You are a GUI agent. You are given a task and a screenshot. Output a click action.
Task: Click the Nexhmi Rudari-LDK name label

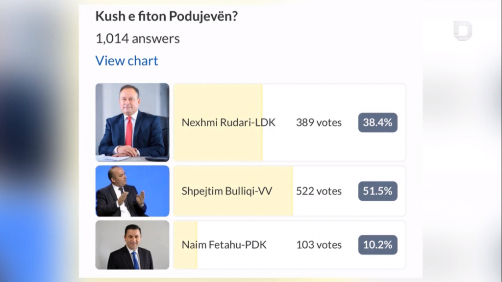228,122
